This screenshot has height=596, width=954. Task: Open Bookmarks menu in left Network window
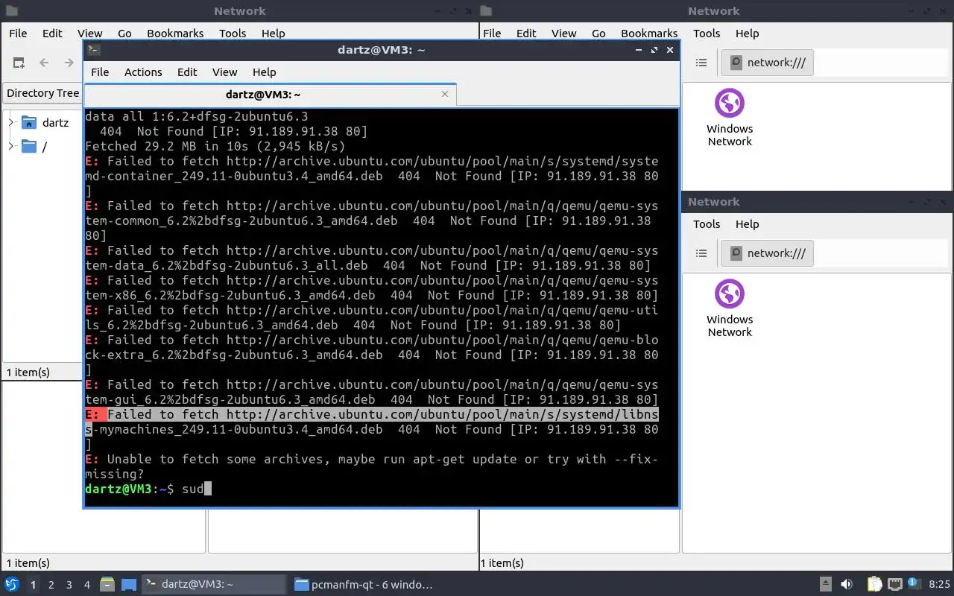[175, 34]
